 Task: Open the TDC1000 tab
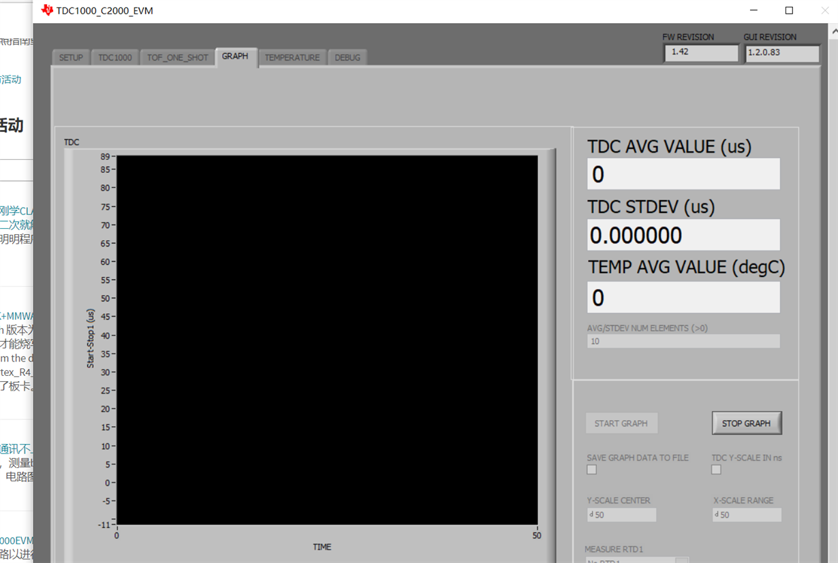point(115,58)
